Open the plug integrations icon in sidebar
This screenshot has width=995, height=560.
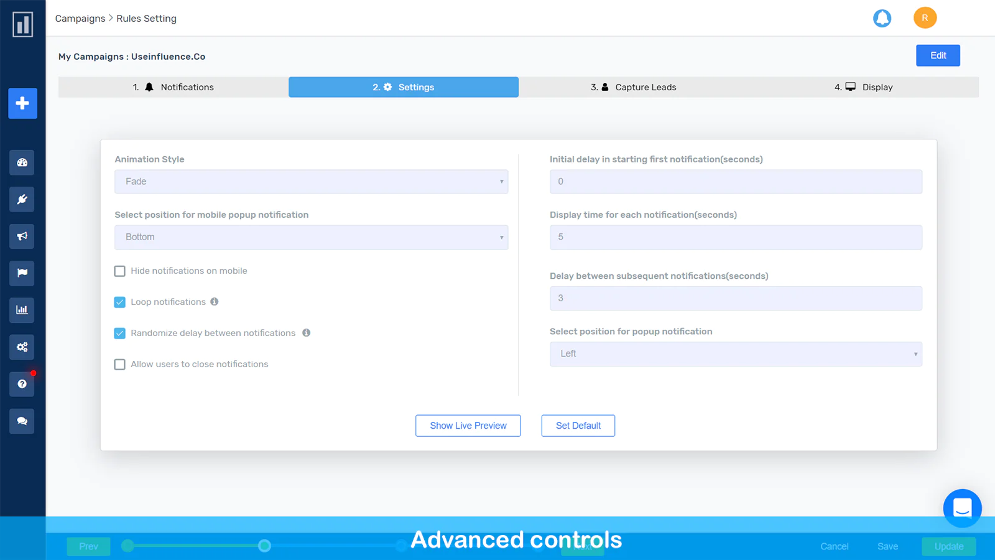pyautogui.click(x=22, y=200)
